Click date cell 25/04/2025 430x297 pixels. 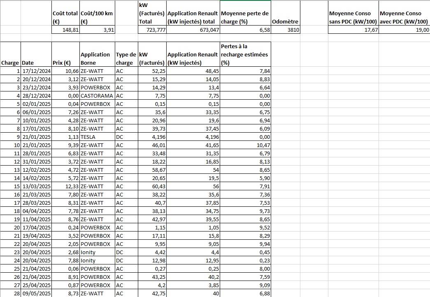[x=36, y=285]
